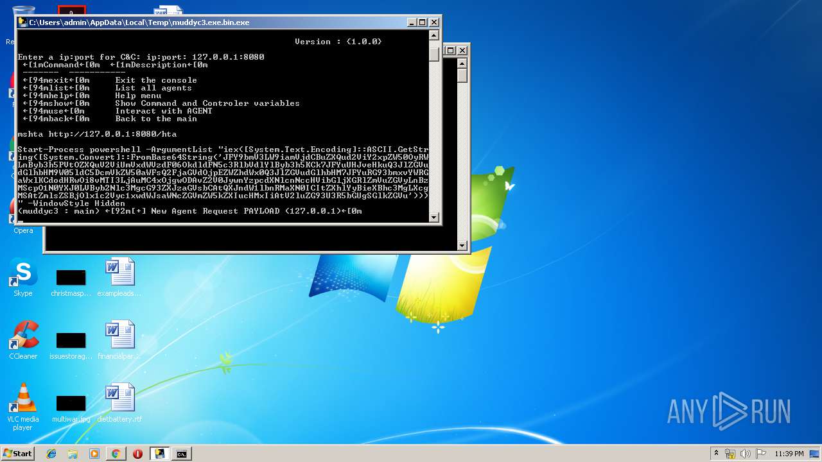
Task: Click the 11:39 PM system clock
Action: (789, 454)
